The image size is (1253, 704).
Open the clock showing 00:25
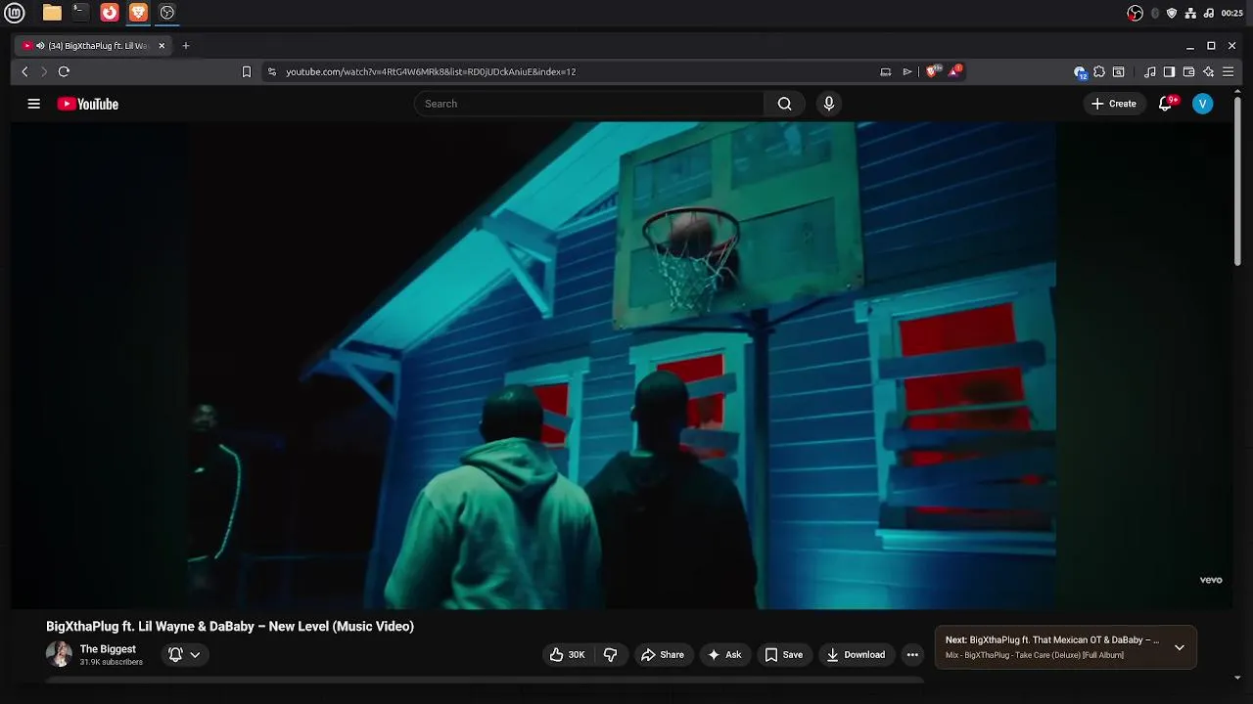pyautogui.click(x=1232, y=13)
